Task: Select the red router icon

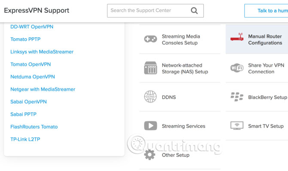Action: point(237,37)
